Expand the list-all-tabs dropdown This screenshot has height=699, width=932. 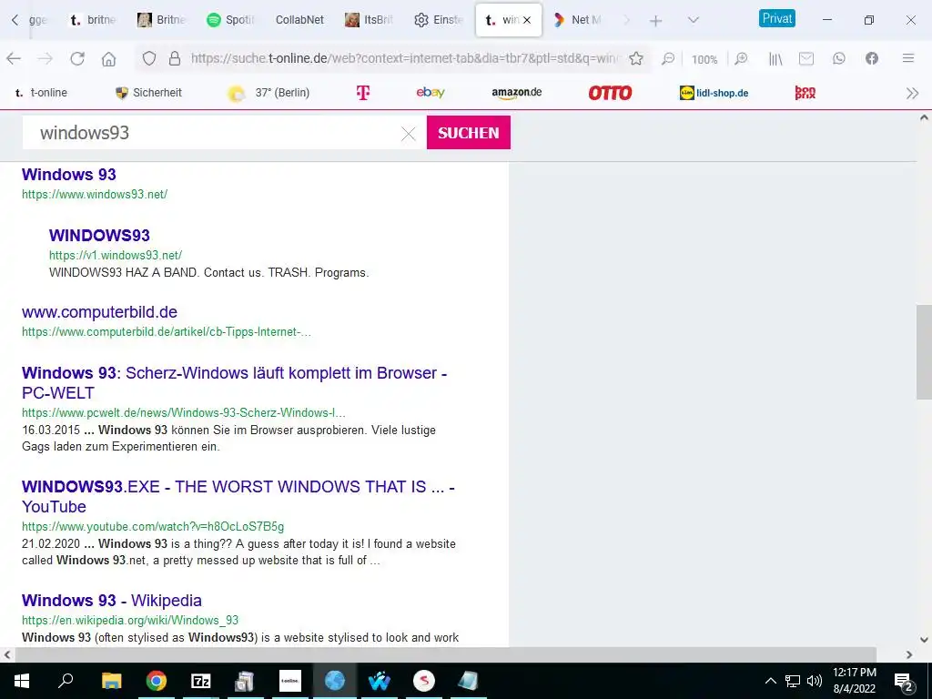point(693,20)
